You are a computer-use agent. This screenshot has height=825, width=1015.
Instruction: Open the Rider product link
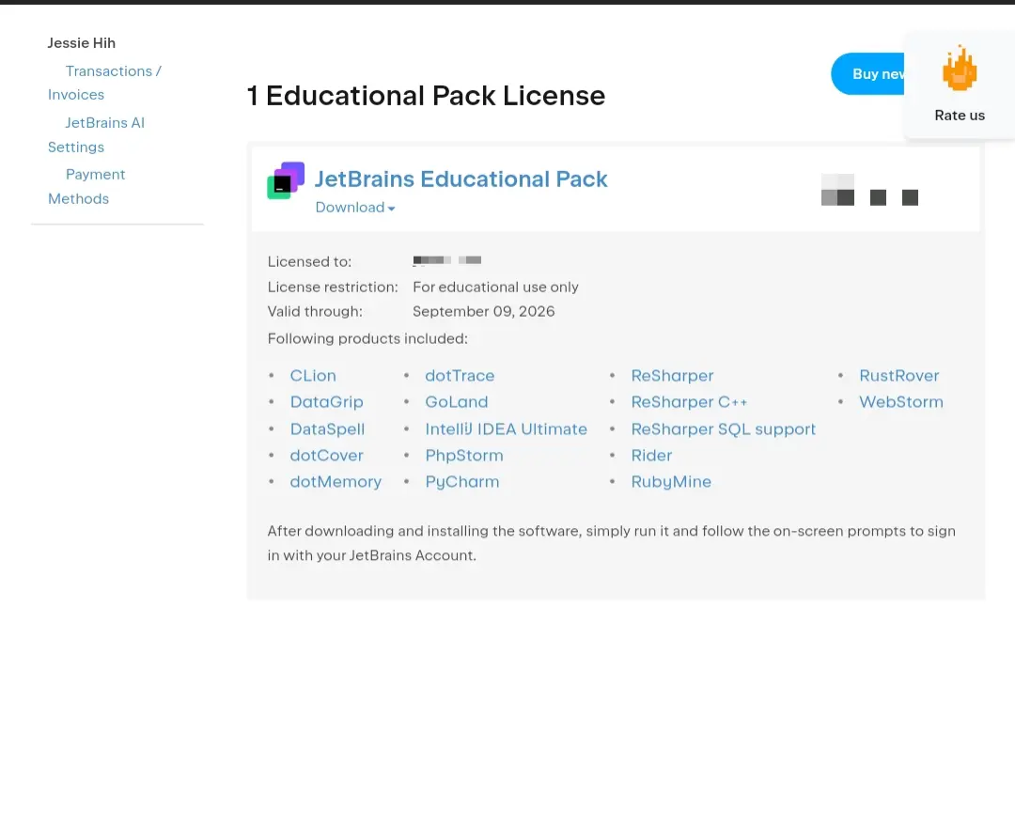click(652, 456)
